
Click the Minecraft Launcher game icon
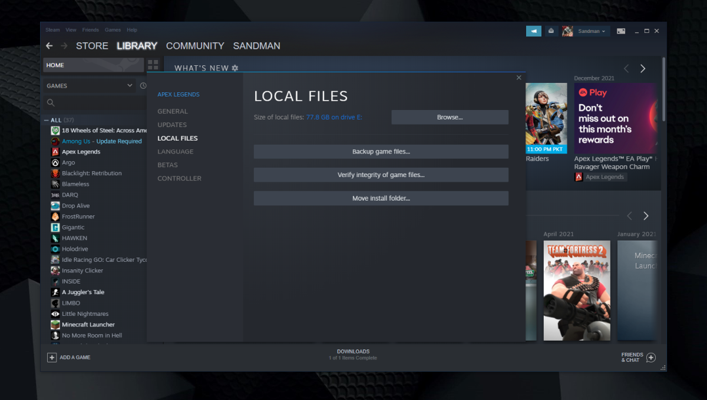(x=55, y=325)
